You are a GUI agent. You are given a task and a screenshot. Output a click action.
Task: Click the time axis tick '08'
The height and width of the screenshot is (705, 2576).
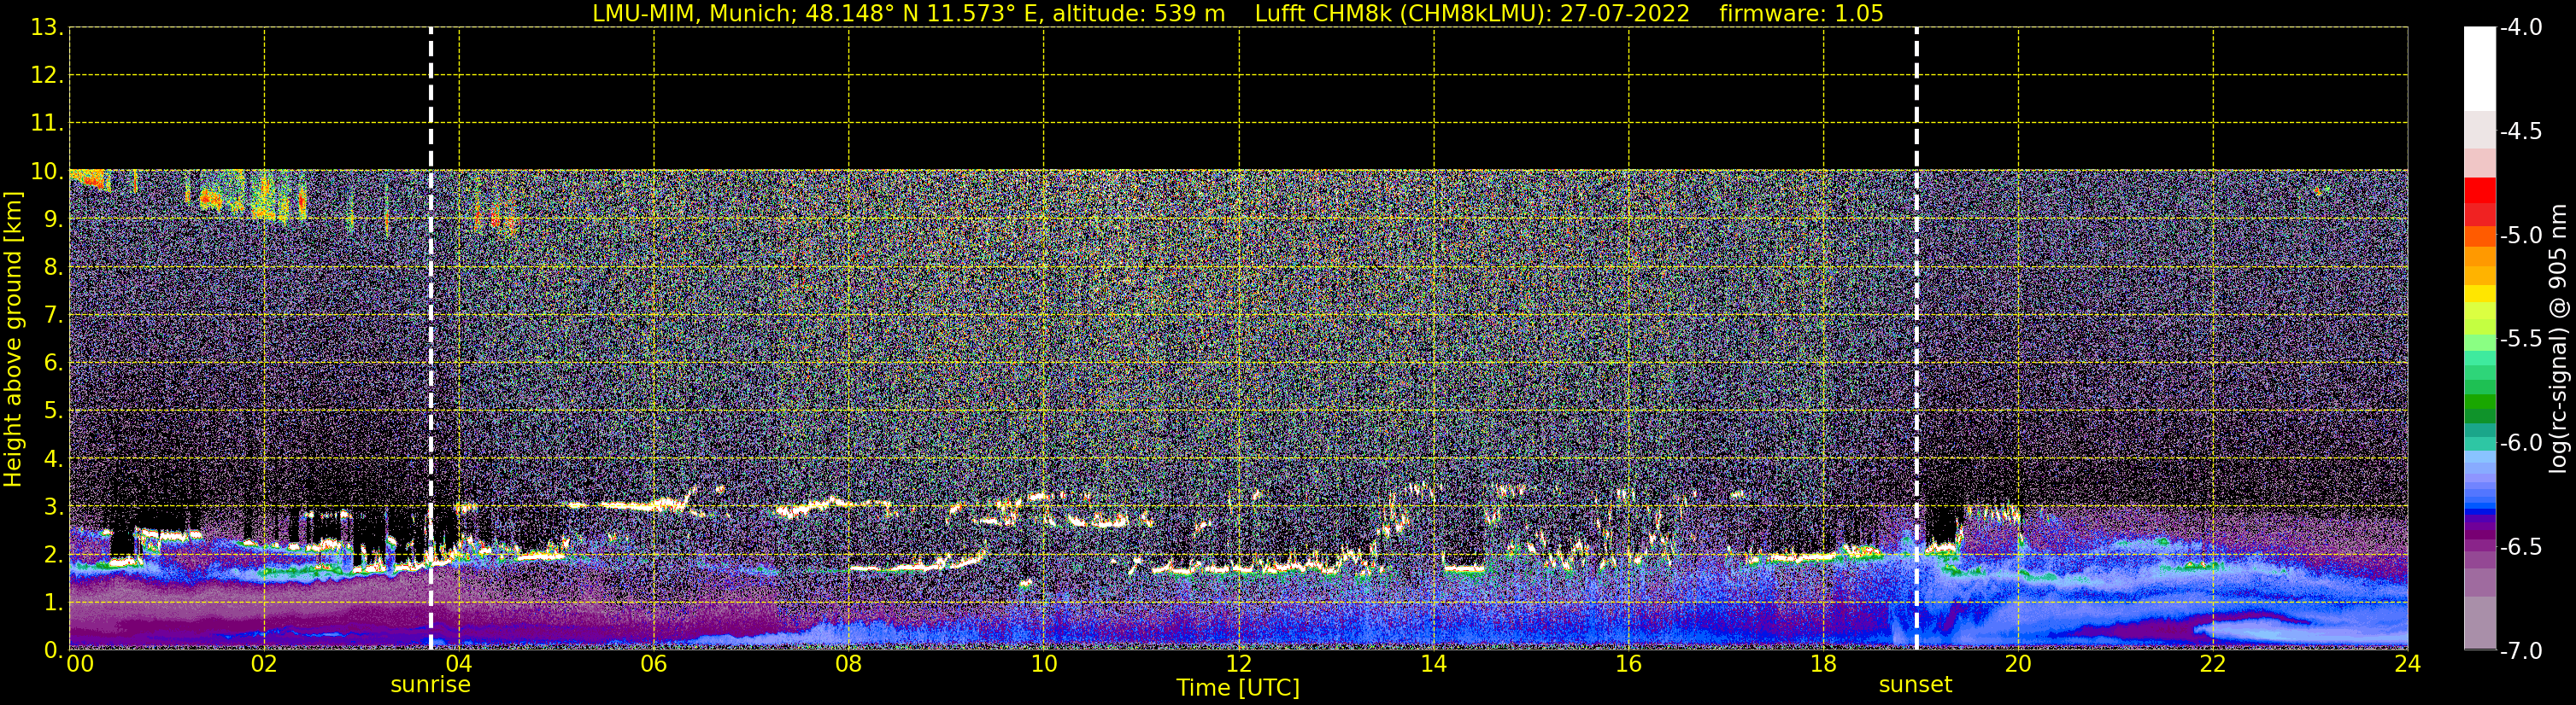(849, 664)
